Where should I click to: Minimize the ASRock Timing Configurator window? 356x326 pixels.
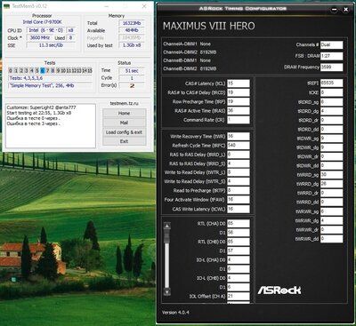click(335, 10)
